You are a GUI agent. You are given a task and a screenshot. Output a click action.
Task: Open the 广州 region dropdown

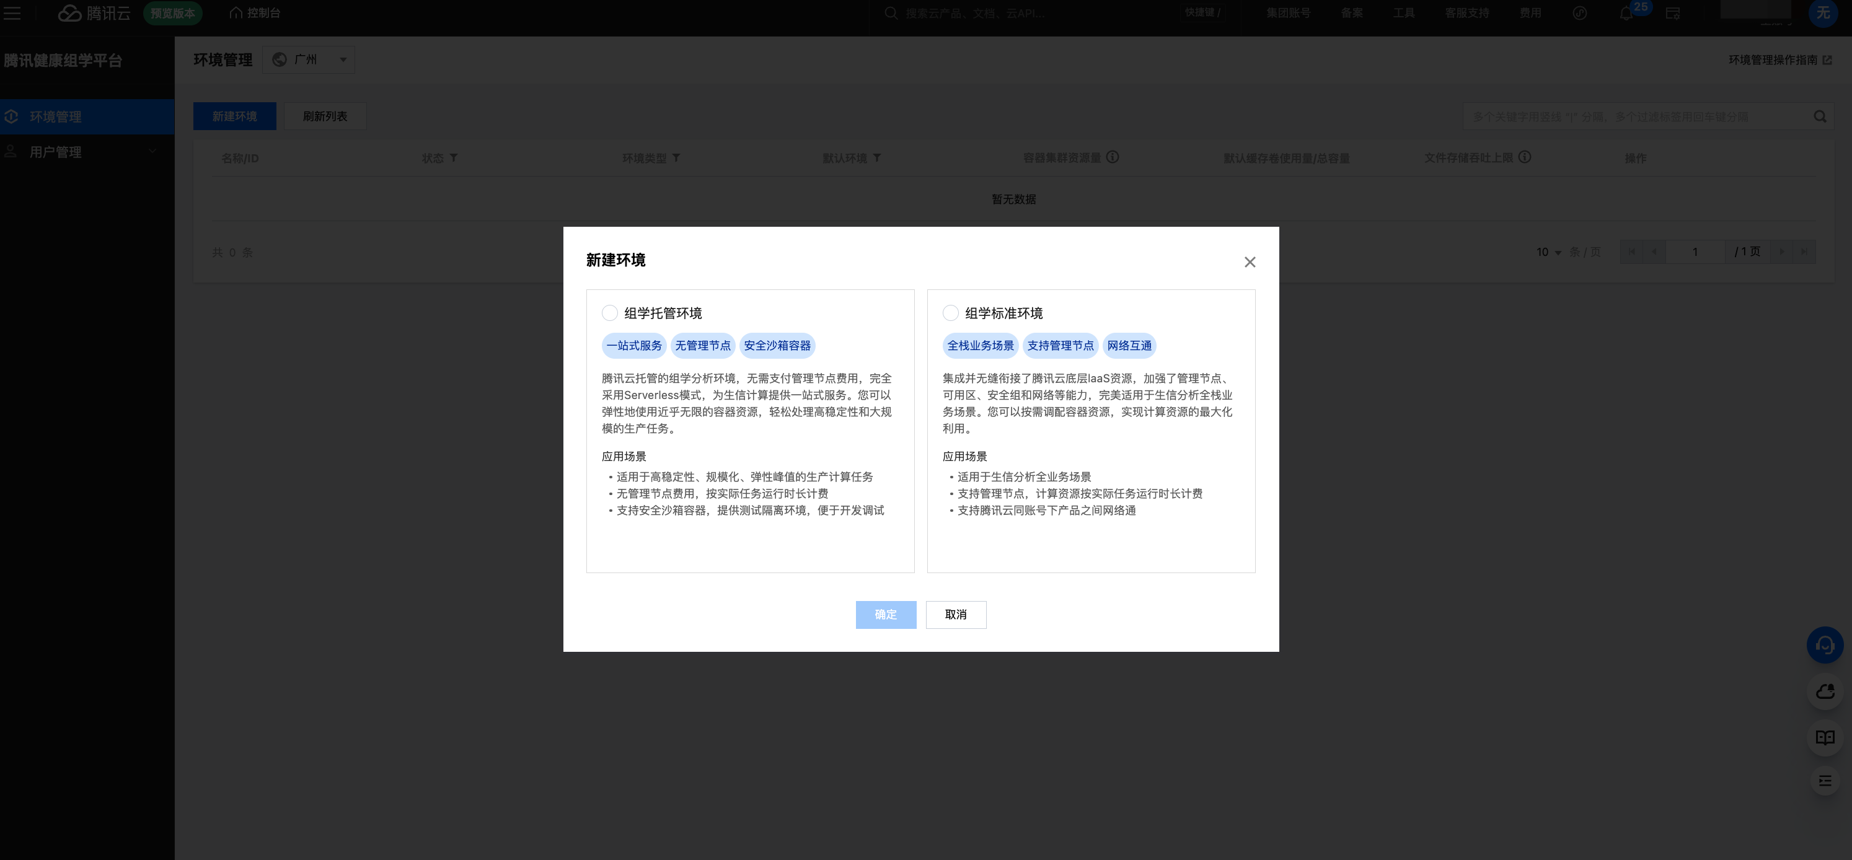coord(309,59)
